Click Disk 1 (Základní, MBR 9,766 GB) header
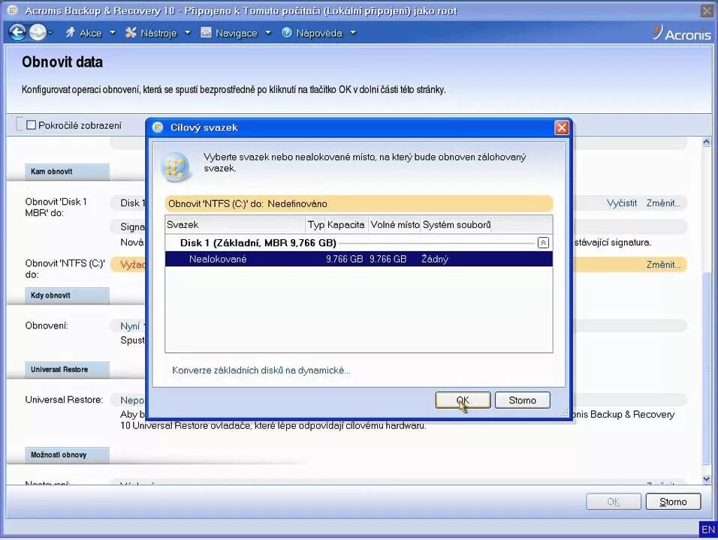The image size is (718, 540). pyautogui.click(x=258, y=243)
